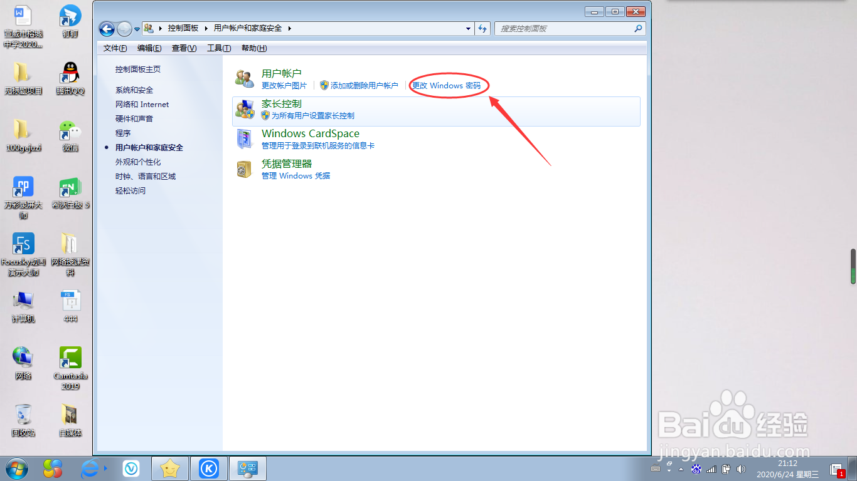Screen dimensions: 857x481
Task: Click 用户帐户和家庭安全 in sidebar
Action: tap(149, 148)
